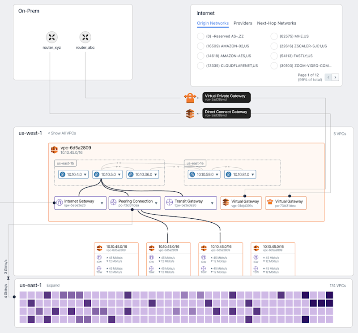The image size is (358, 333).
Task: Select the (62575) MHE,US radio button
Action: pyautogui.click(x=274, y=36)
